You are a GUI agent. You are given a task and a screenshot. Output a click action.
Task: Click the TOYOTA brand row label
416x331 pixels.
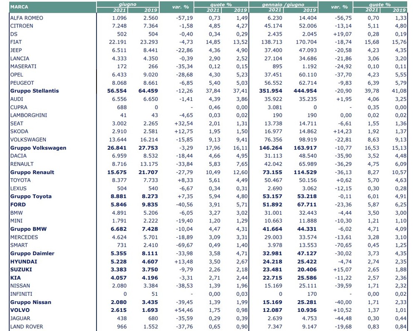tap(20, 180)
